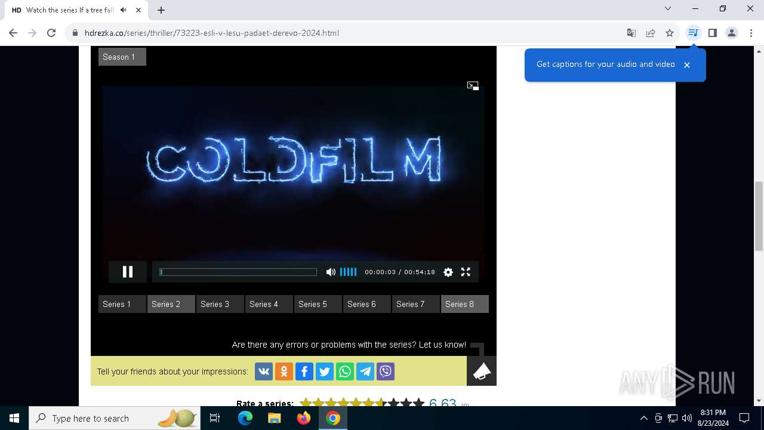
Task: Switch to Series 4 episode
Action: [269, 304]
